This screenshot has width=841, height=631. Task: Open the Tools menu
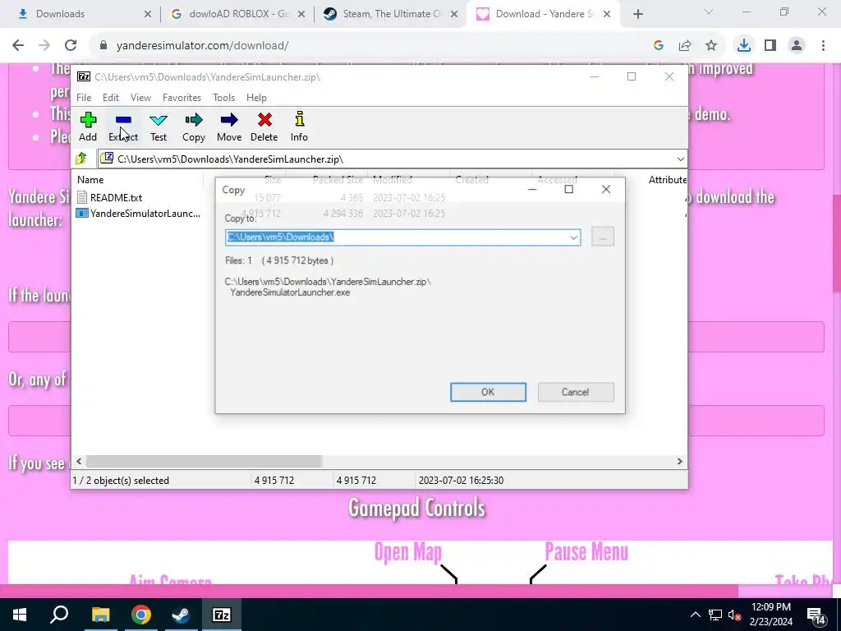point(223,97)
